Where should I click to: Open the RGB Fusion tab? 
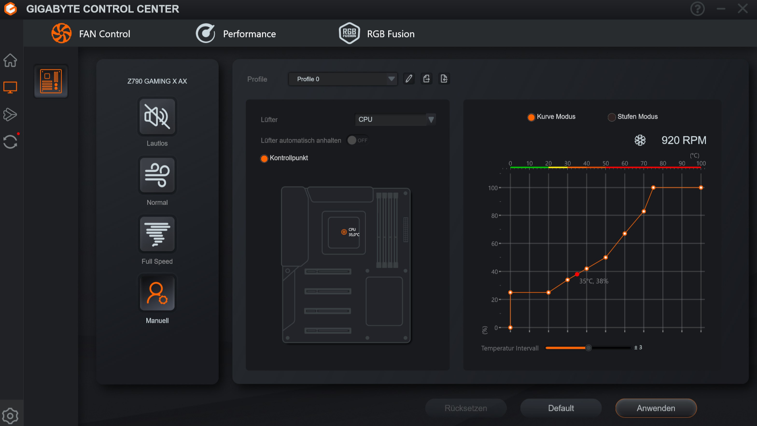(377, 34)
